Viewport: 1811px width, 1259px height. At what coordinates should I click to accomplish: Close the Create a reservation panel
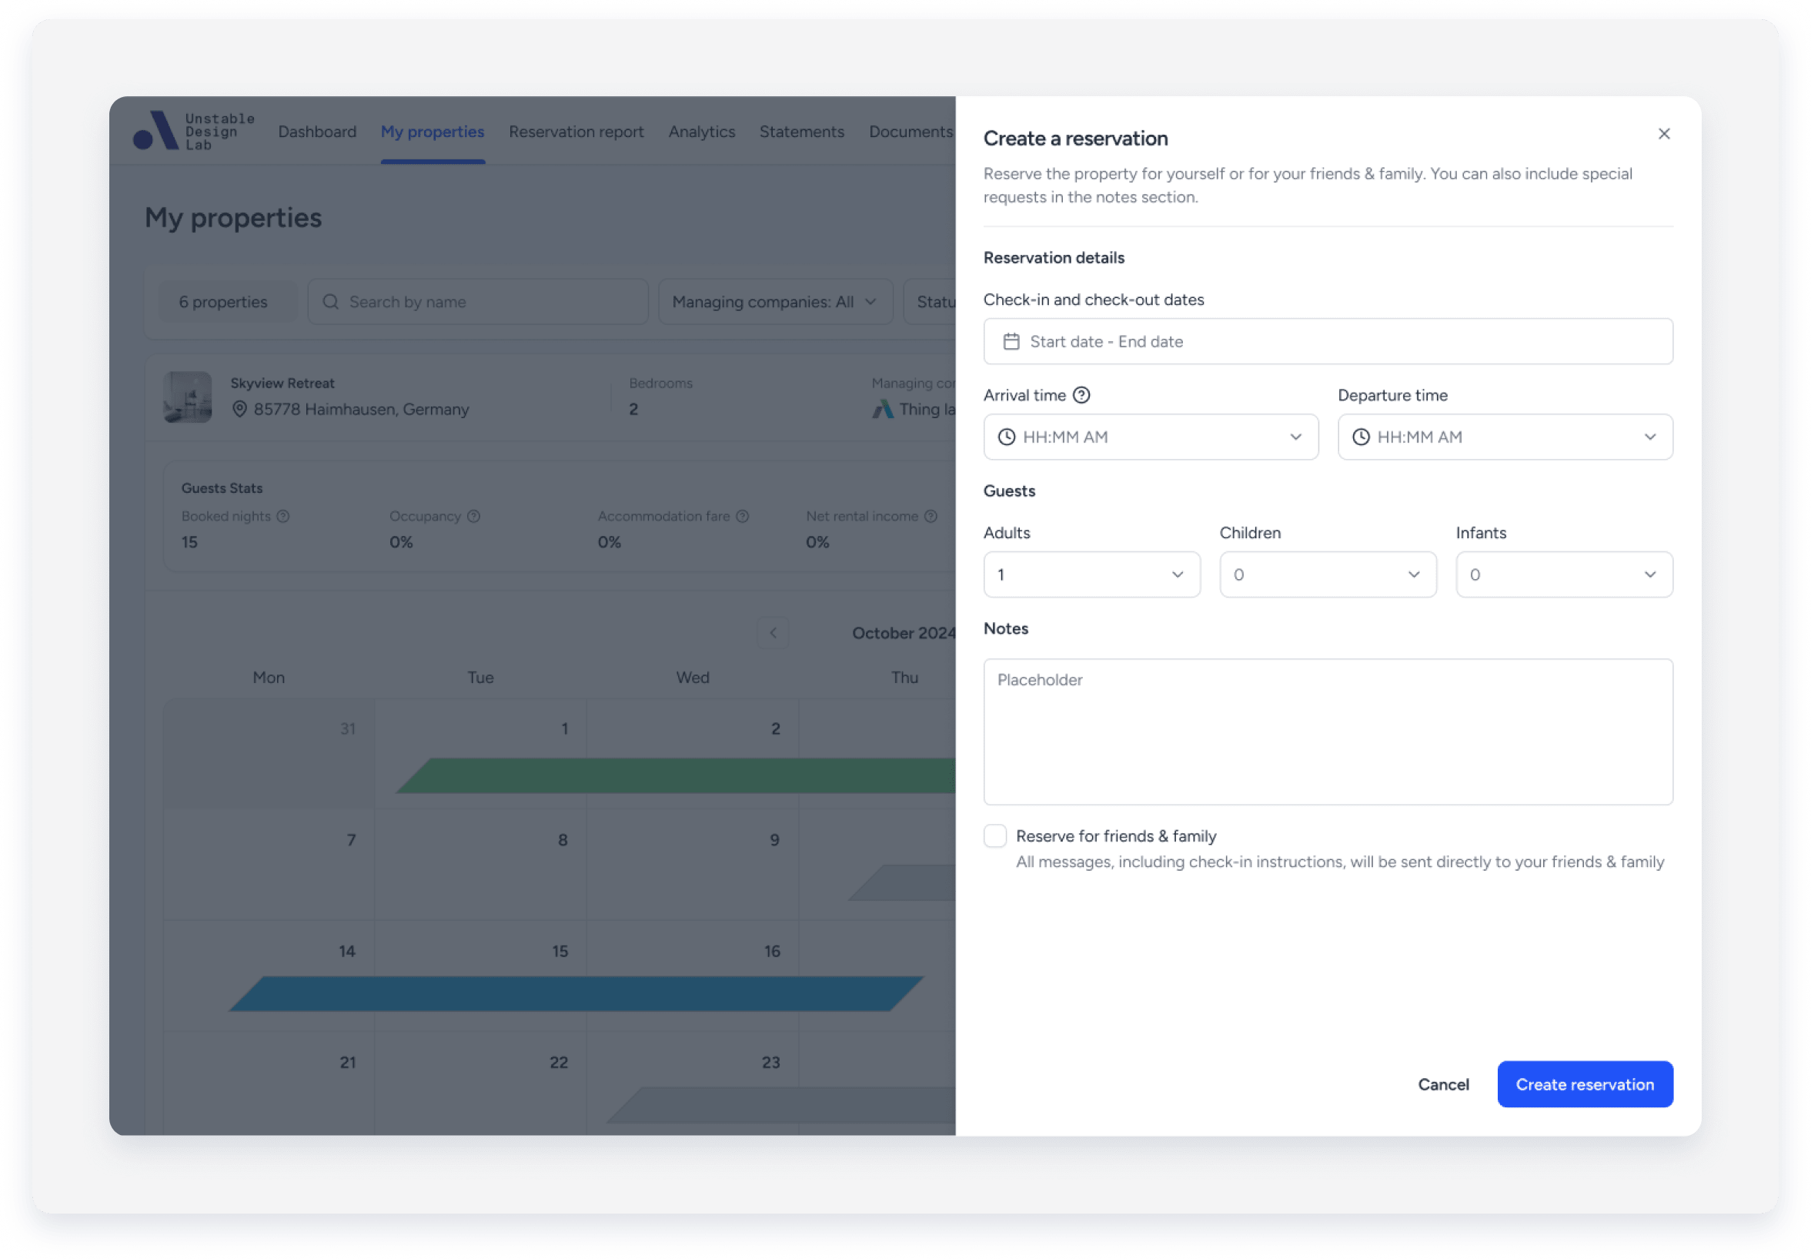(1663, 134)
